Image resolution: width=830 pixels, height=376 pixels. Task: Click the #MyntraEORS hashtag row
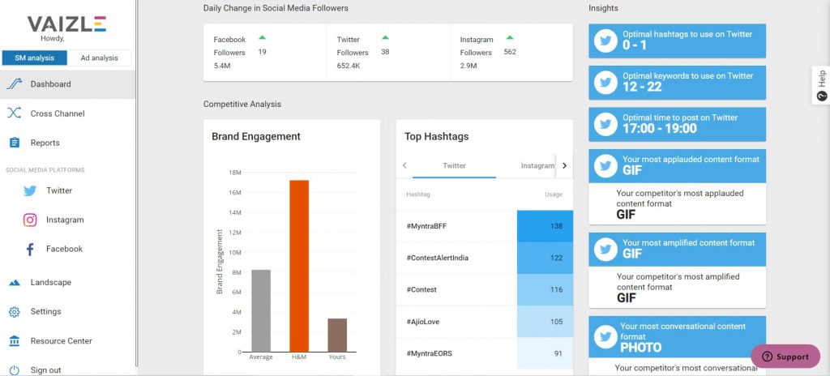(485, 353)
